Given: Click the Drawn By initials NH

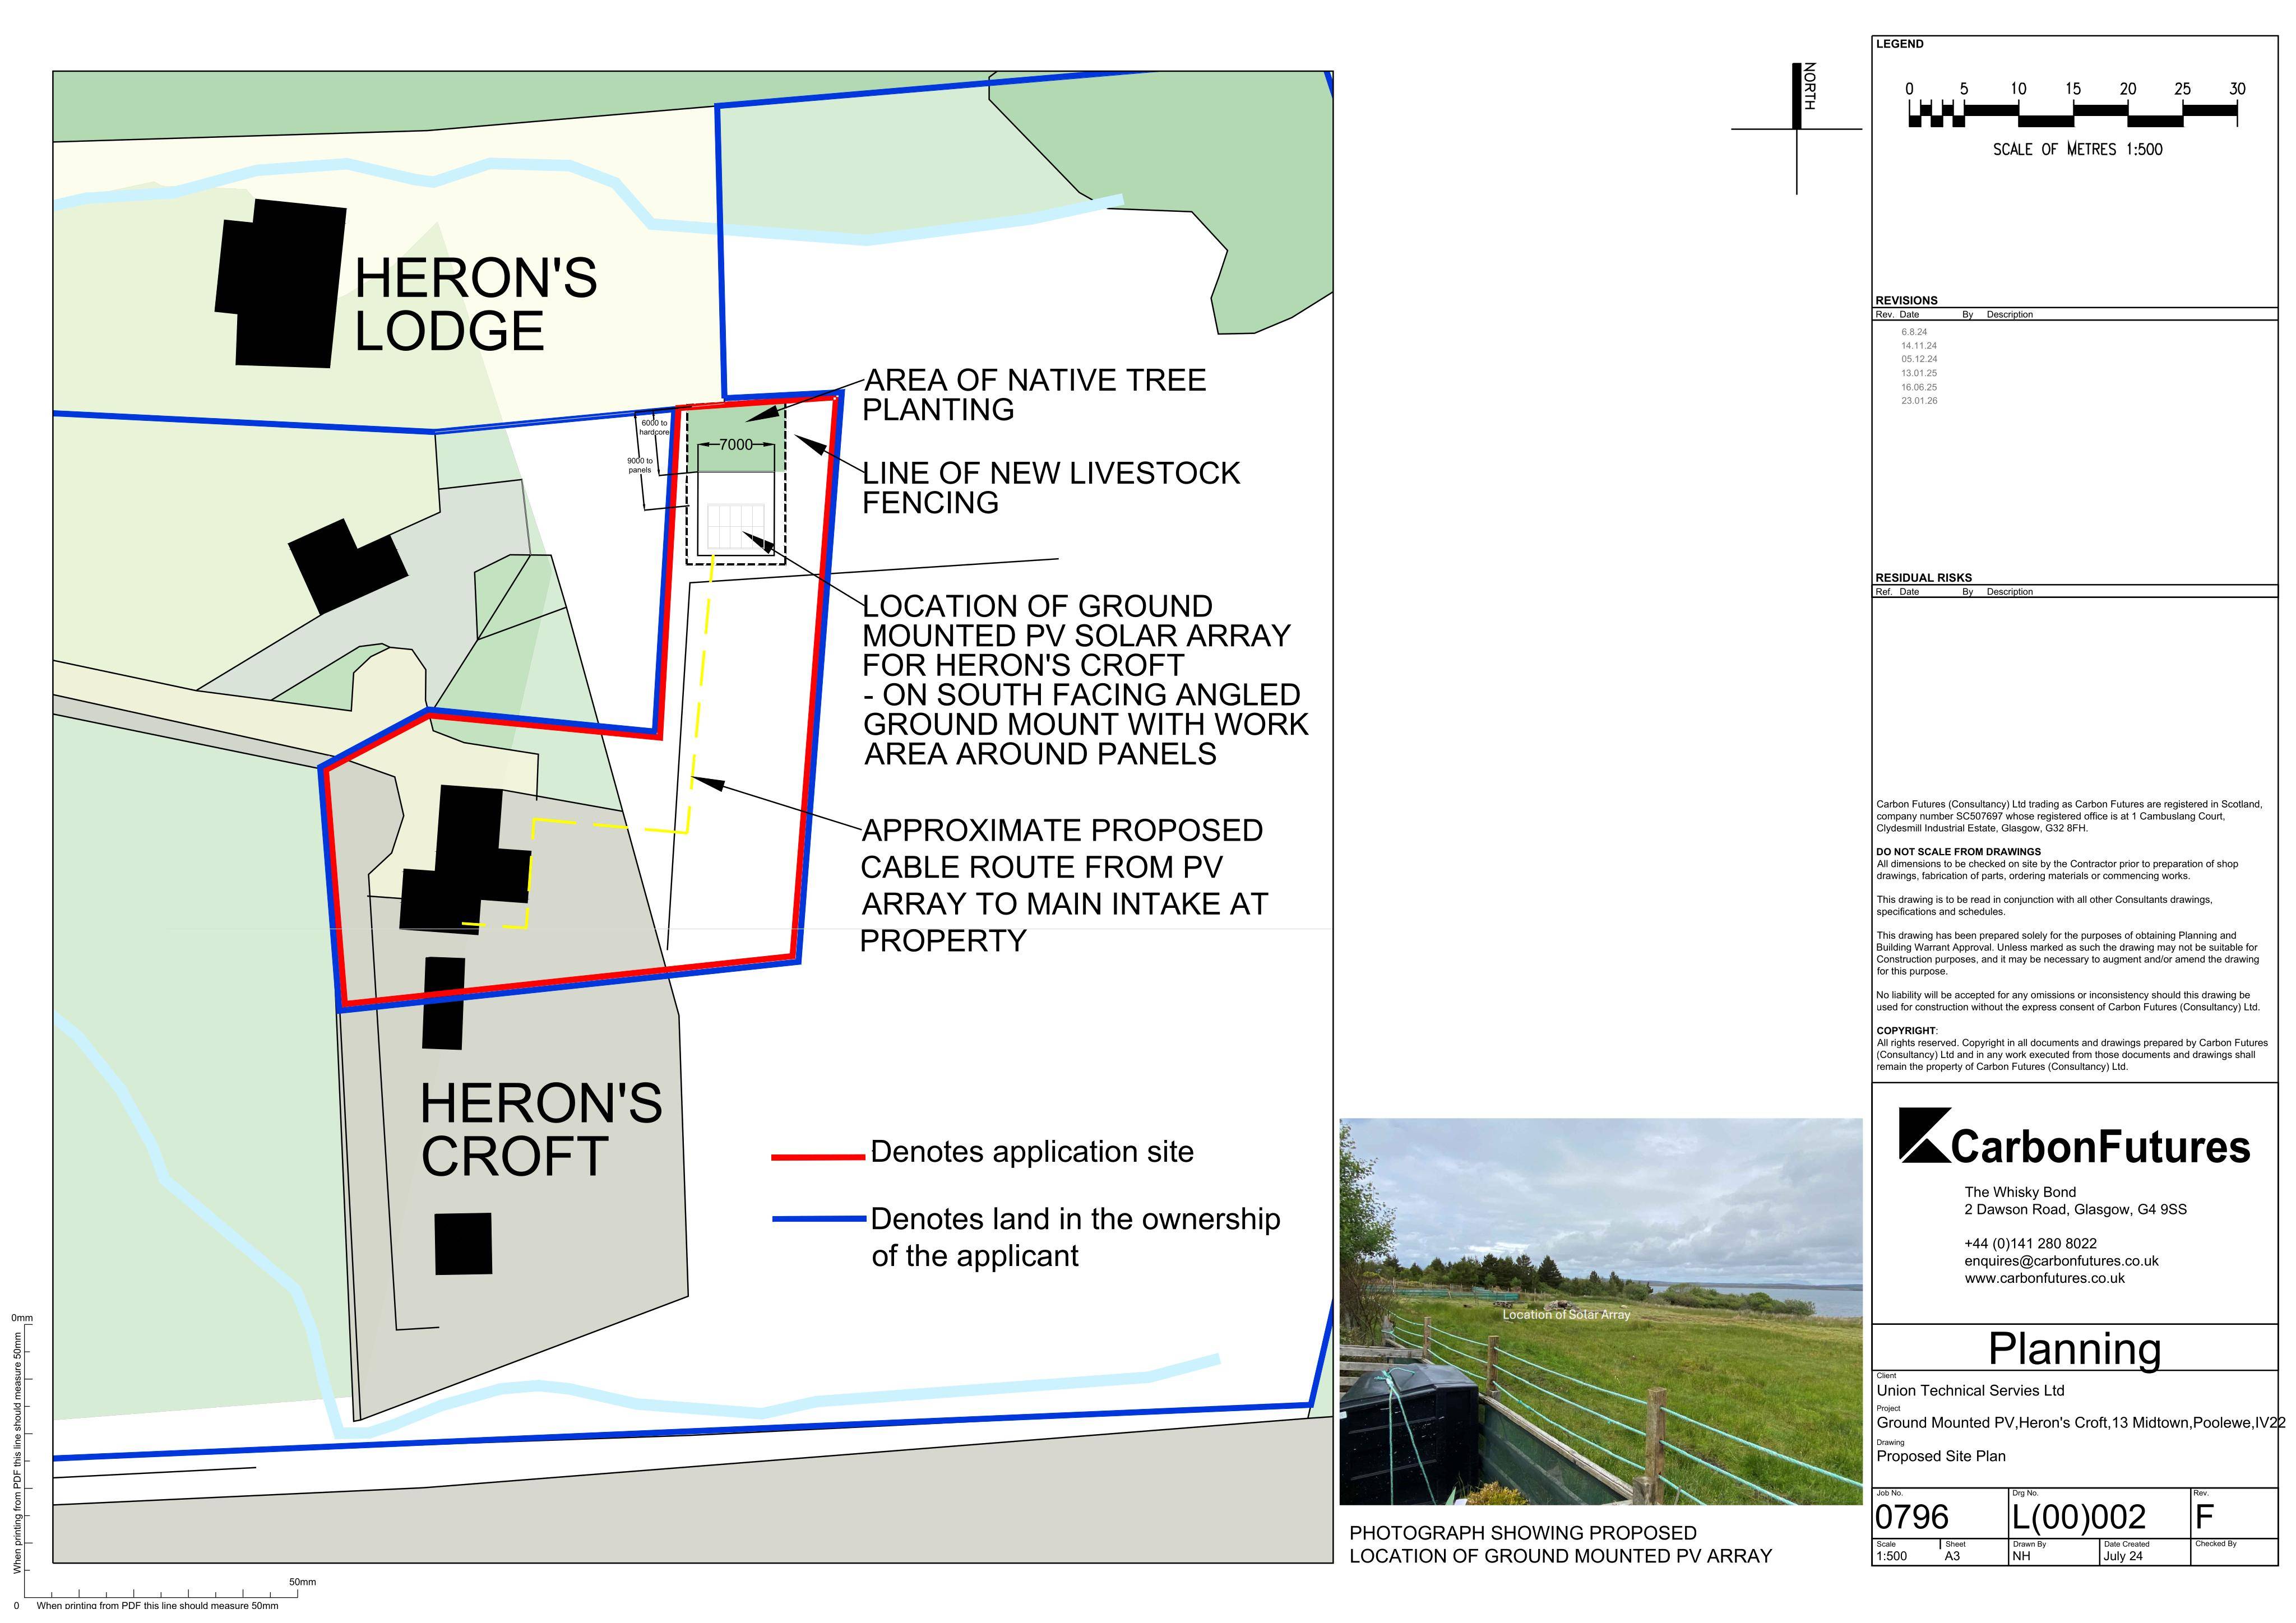Looking at the screenshot, I should pyautogui.click(x=2021, y=1557).
